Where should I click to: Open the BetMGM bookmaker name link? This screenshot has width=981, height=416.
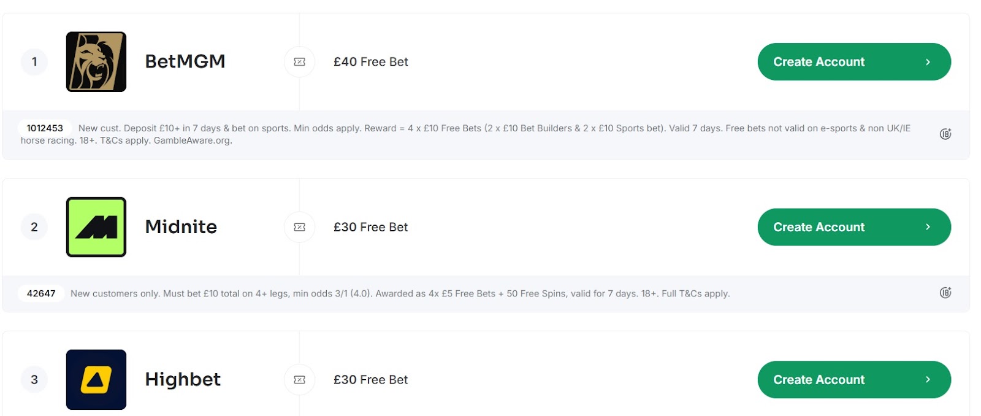[185, 61]
